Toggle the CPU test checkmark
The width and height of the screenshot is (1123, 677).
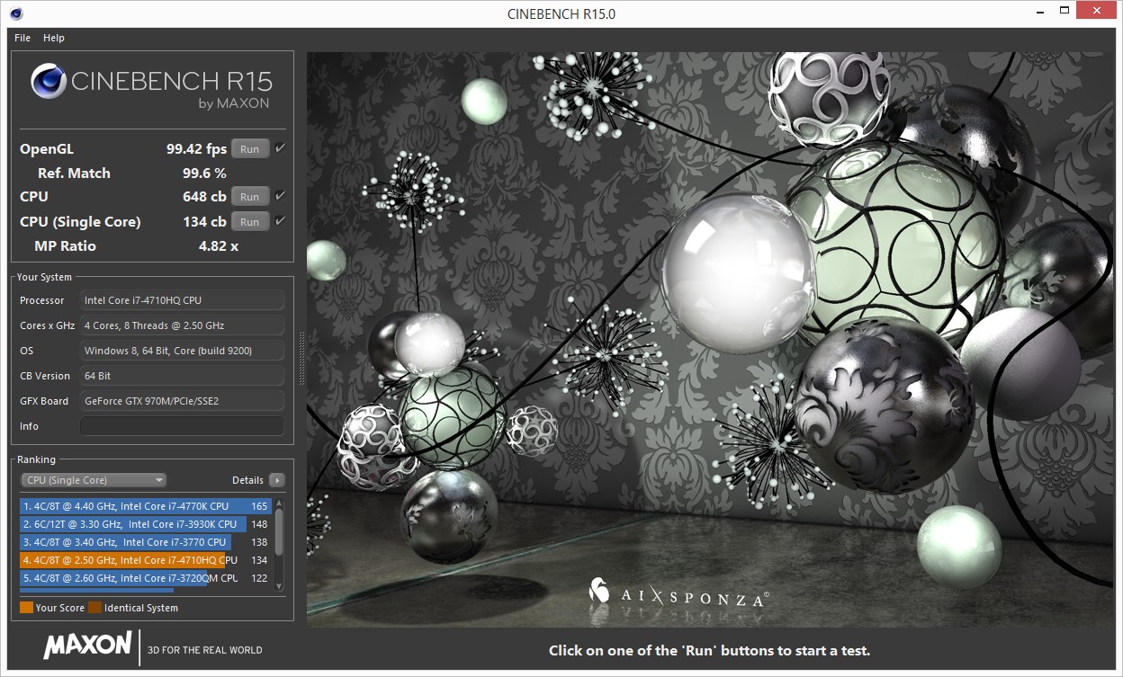pos(281,196)
